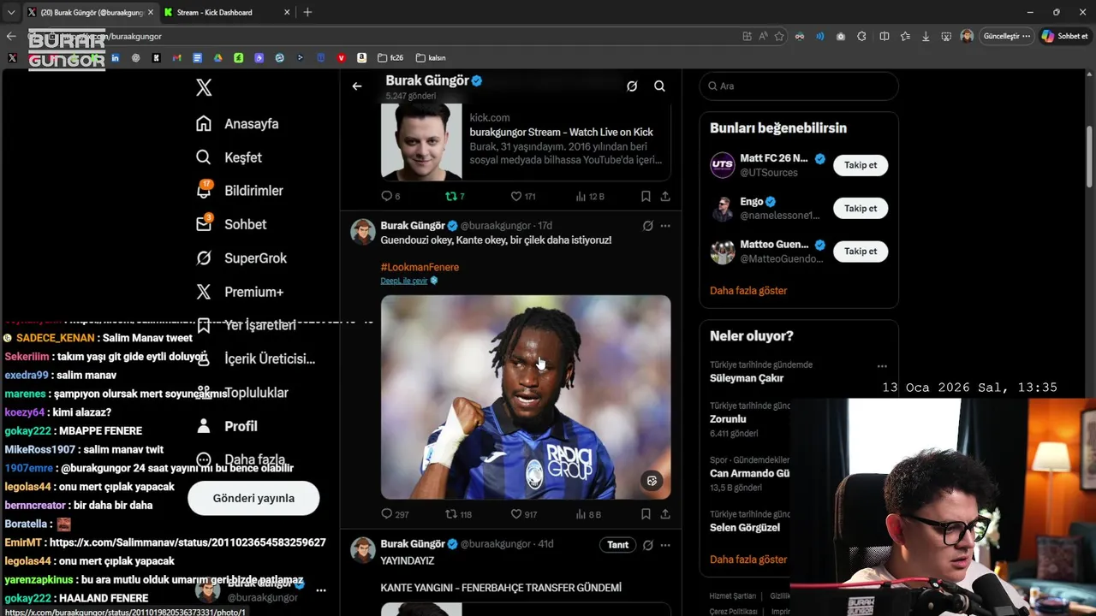1096x616 pixels.
Task: Open kalsın bookmarks folder
Action: click(431, 58)
